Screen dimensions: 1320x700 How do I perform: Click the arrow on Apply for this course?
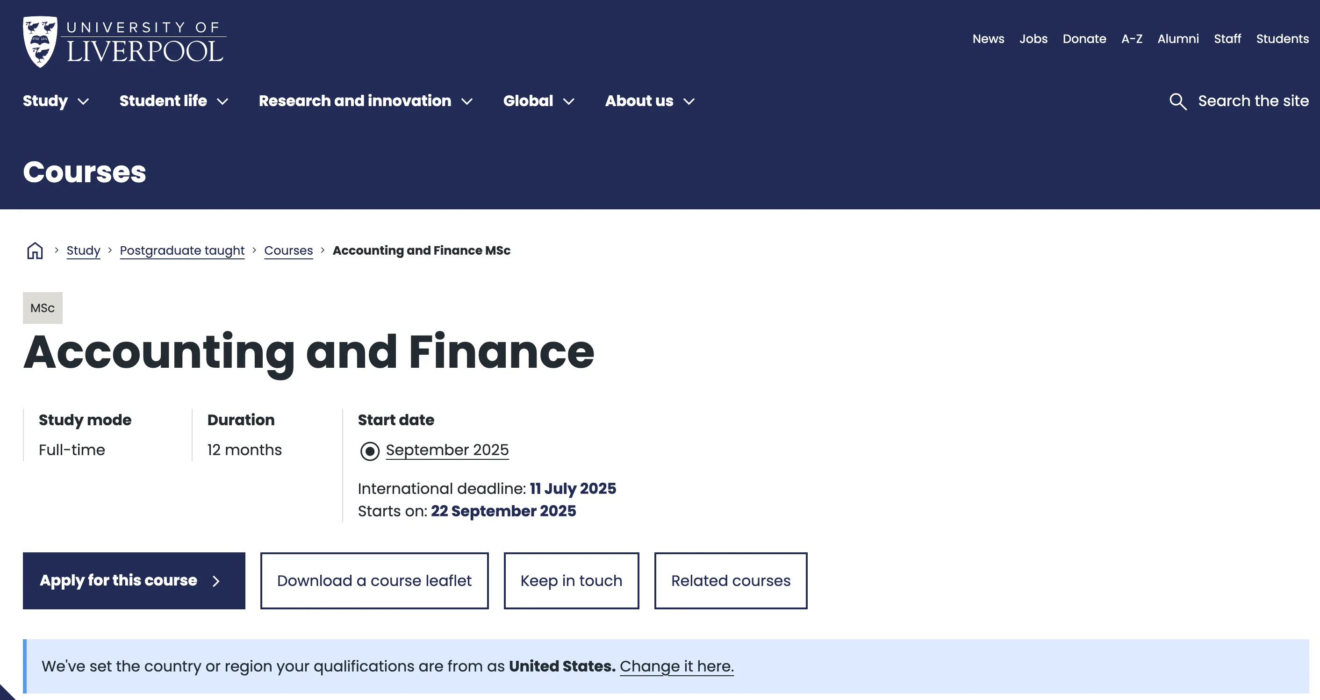(x=216, y=580)
